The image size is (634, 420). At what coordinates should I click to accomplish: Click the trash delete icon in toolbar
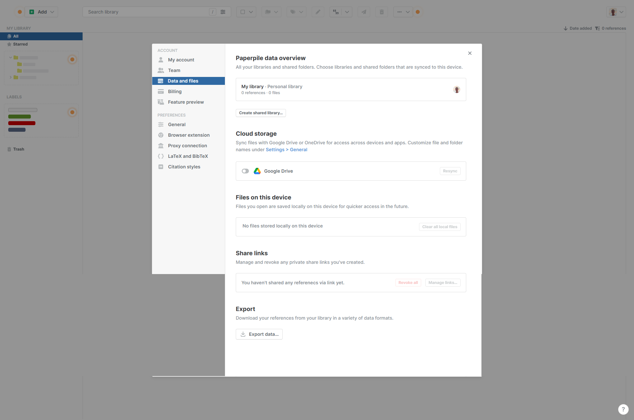point(381,12)
